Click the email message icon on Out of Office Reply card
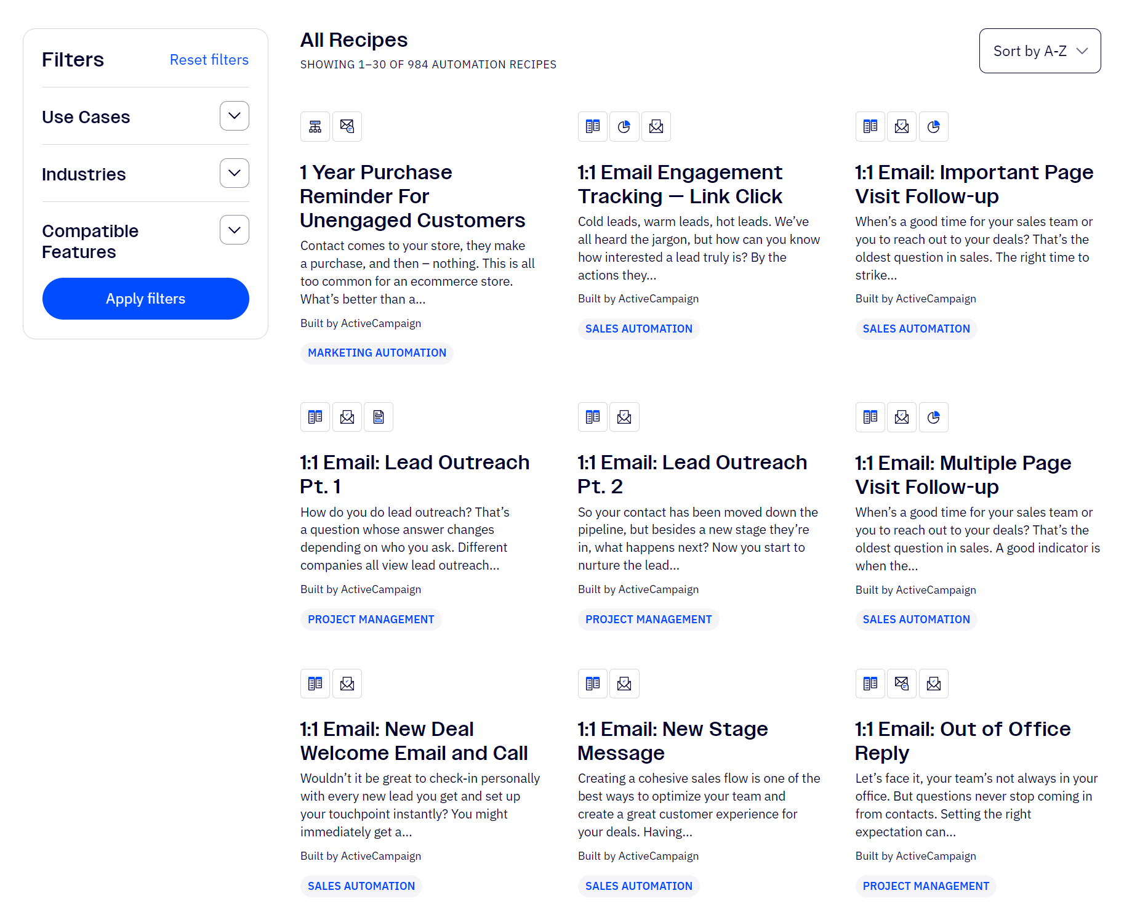 (902, 684)
